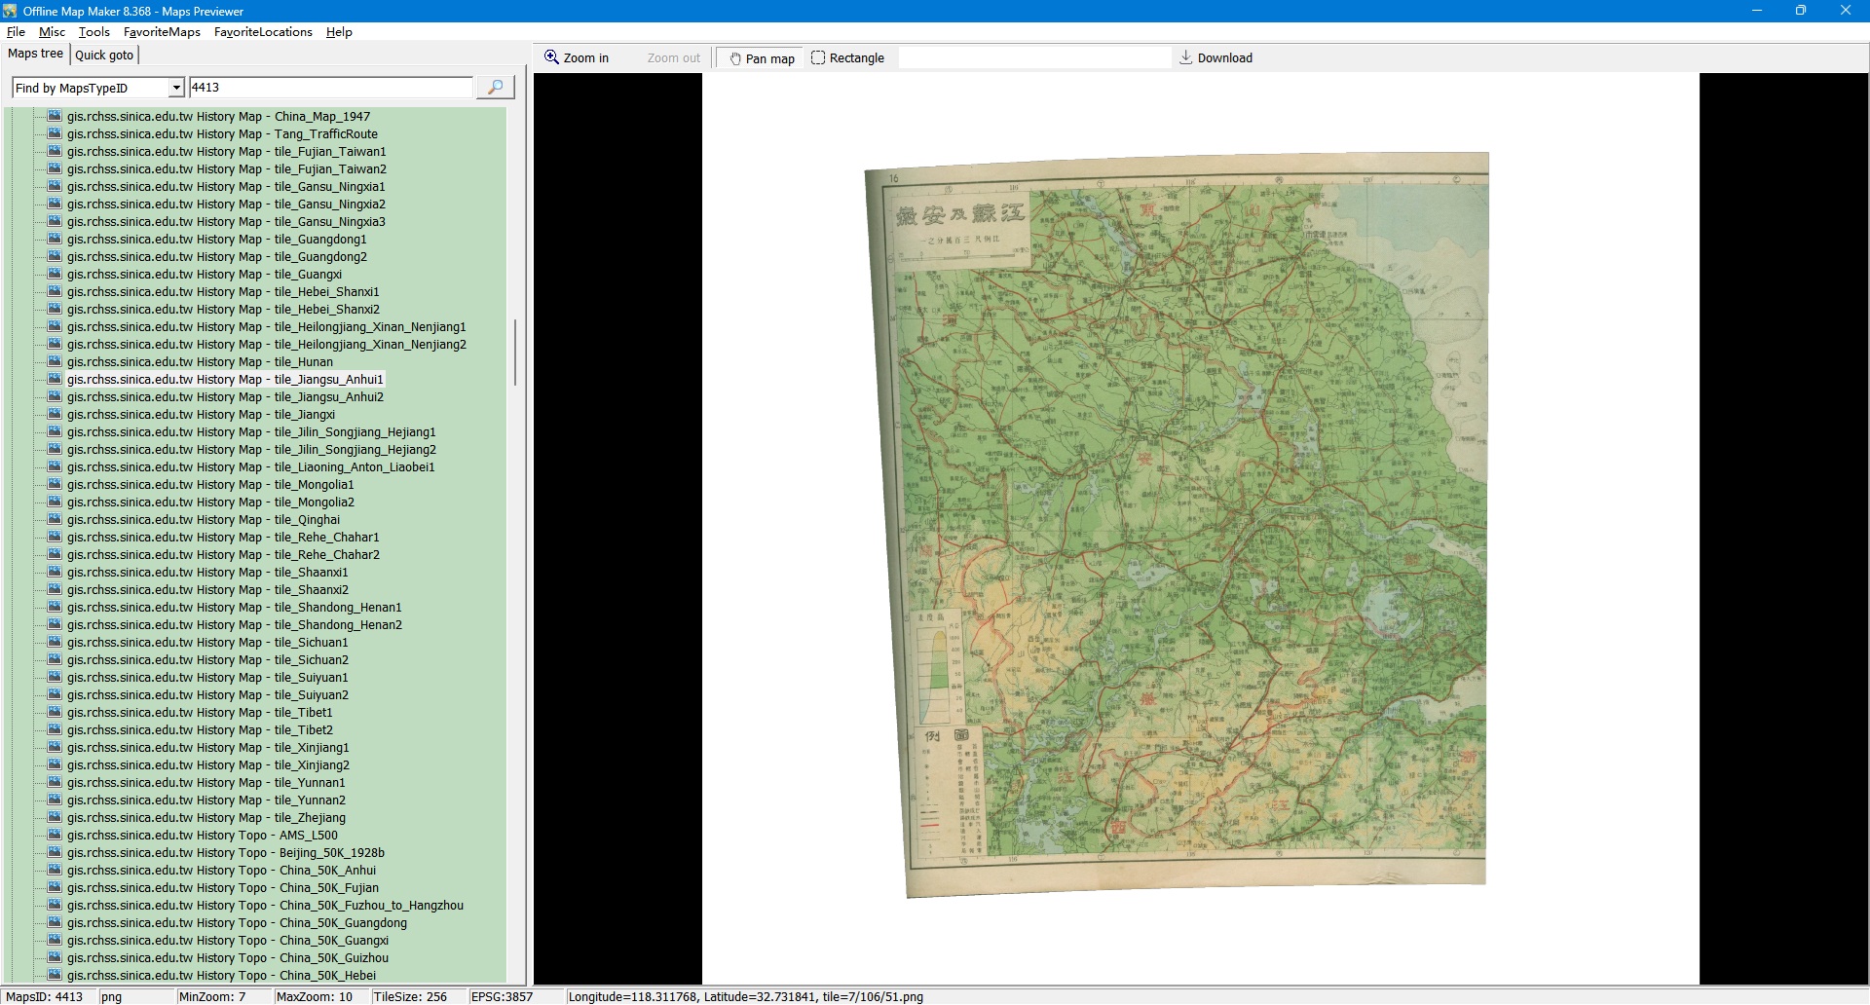This screenshot has height=1005, width=1870.
Task: Click the icon next to tile_Zhejiang
Action: click(x=55, y=818)
